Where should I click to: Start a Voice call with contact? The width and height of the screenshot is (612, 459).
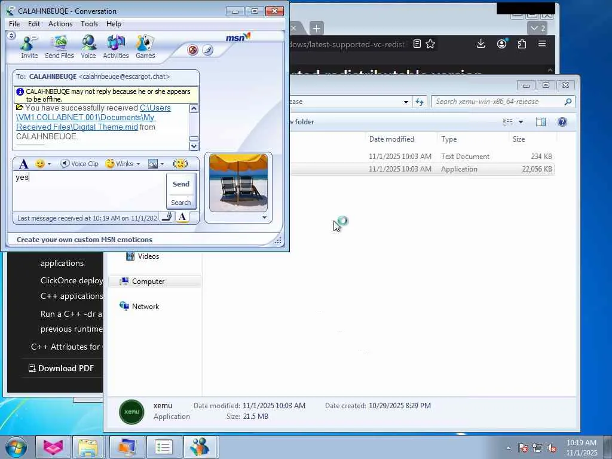click(x=88, y=47)
